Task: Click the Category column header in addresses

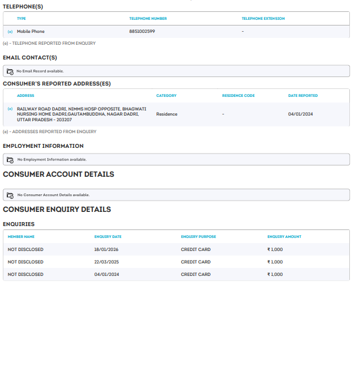Action: click(x=166, y=96)
